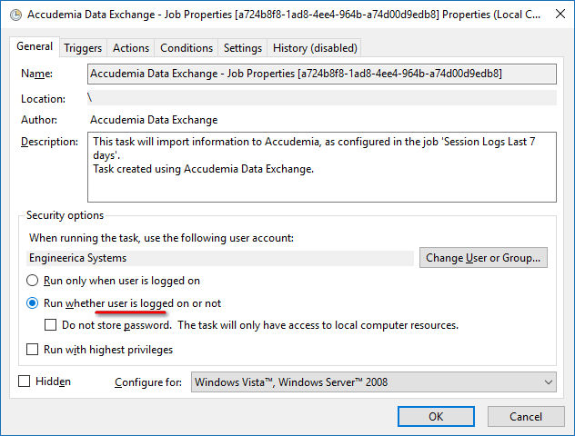Image resolution: width=575 pixels, height=436 pixels.
Task: Click the 'When running the task' instruction text
Action: (161, 238)
